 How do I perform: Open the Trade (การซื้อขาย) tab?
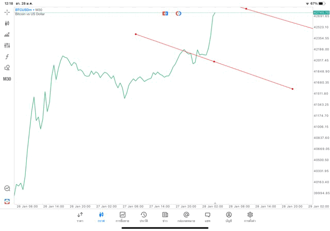[123, 217]
